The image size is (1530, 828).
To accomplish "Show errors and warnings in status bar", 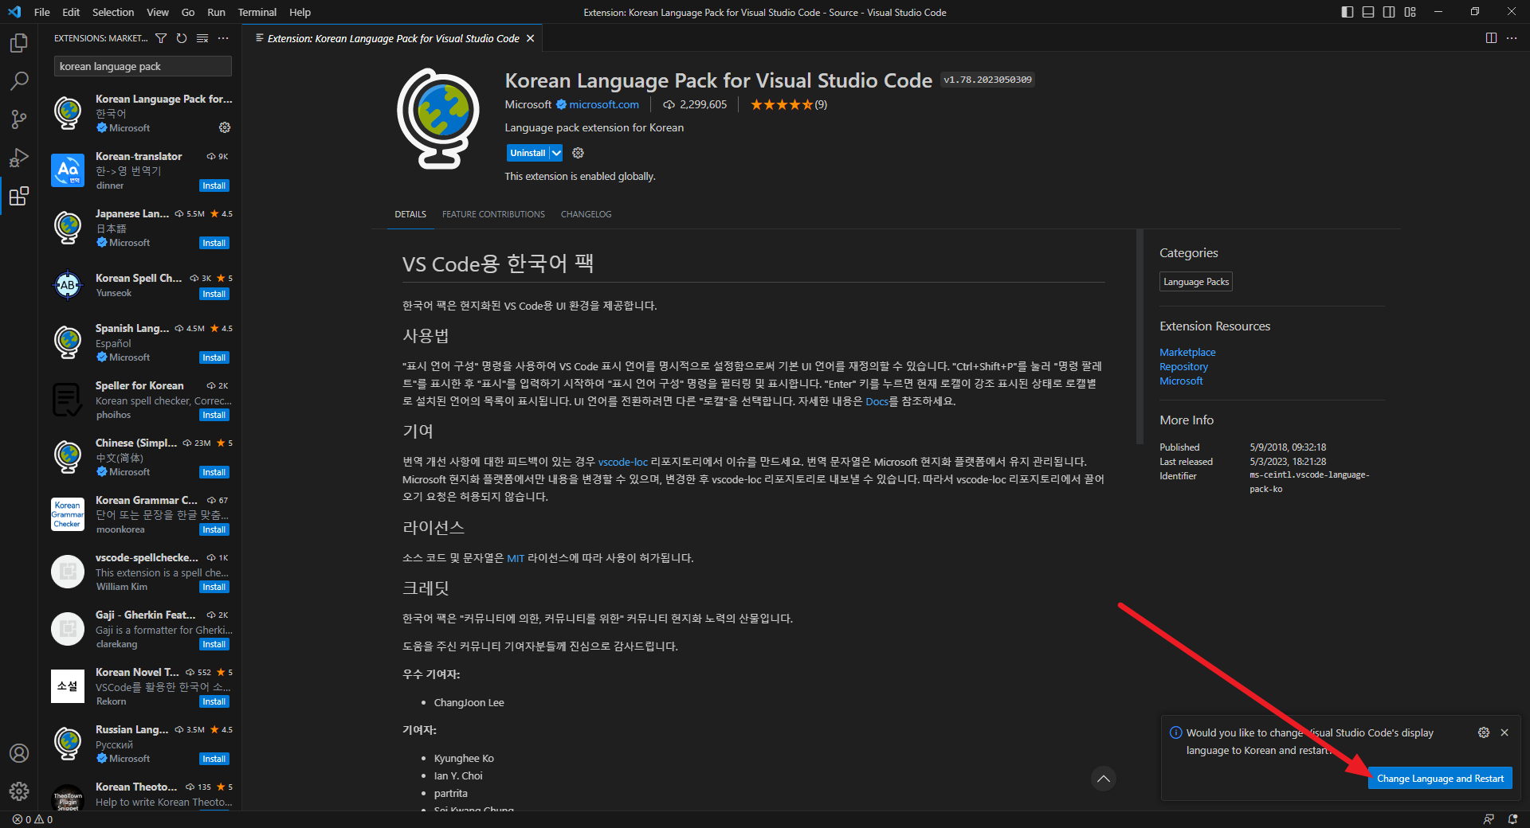I will 33,819.
